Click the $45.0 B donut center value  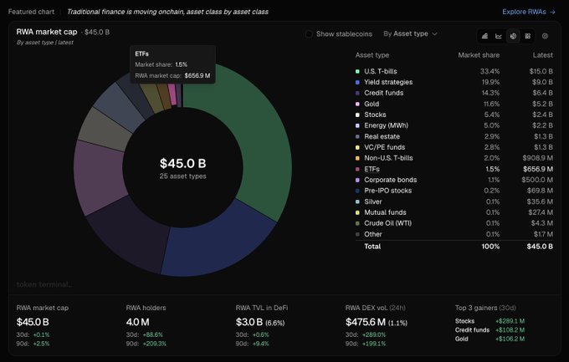(183, 164)
